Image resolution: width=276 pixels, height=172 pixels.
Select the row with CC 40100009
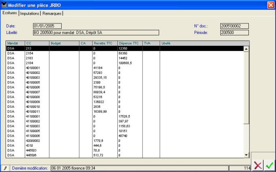(x=125, y=102)
